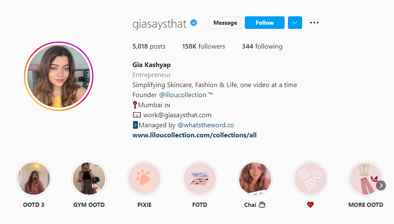Open the OOTD 3 highlight
394x224 pixels.
click(34, 178)
